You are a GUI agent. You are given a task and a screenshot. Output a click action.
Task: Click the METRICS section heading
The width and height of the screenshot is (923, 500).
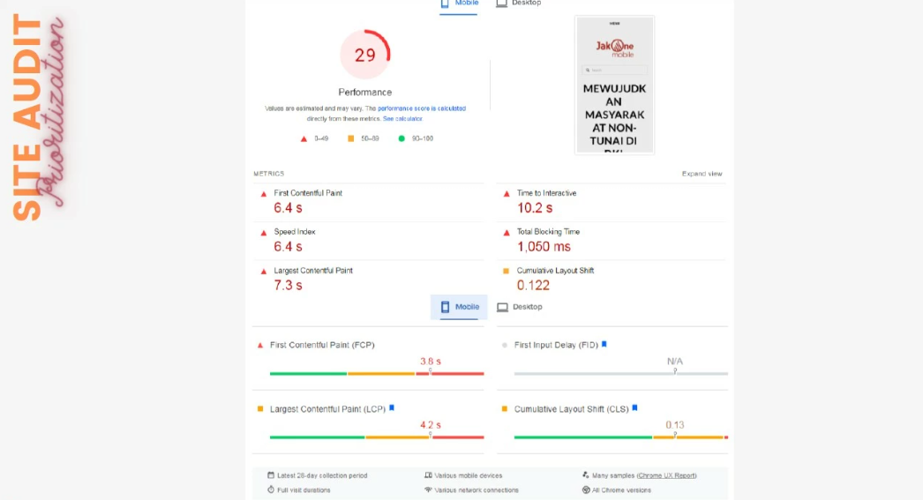pos(269,174)
